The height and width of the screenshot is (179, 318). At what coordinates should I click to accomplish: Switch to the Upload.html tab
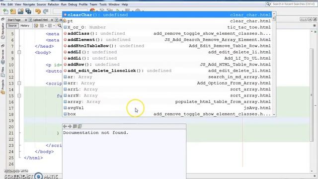pyautogui.click(x=40, y=20)
